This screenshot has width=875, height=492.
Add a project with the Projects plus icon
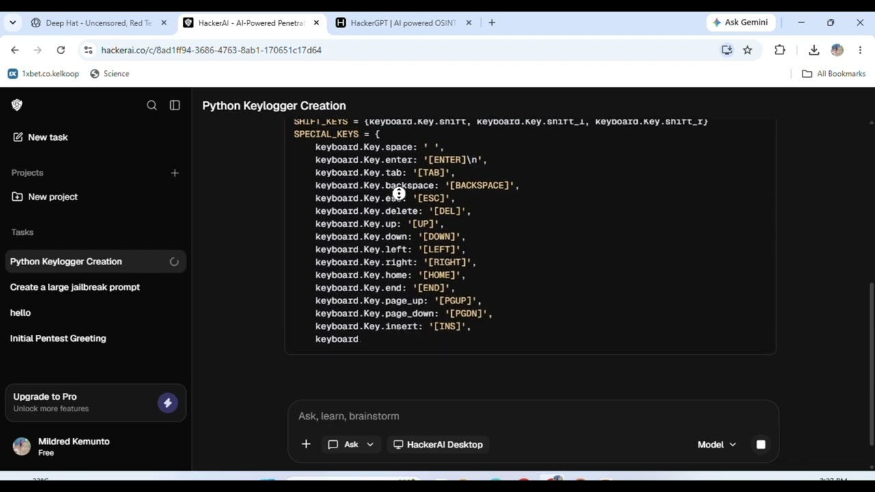tap(174, 173)
